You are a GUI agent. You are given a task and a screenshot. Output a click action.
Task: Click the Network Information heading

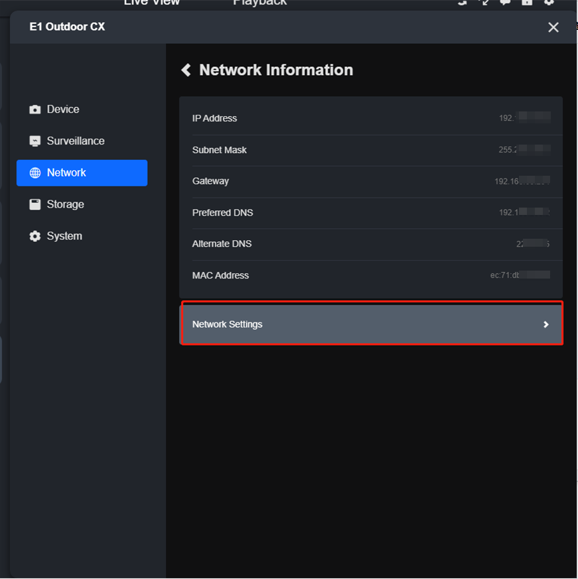click(x=276, y=70)
